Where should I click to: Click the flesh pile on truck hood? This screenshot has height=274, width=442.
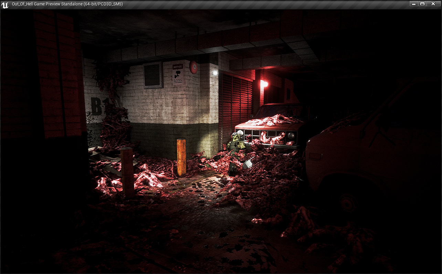pyautogui.click(x=272, y=120)
